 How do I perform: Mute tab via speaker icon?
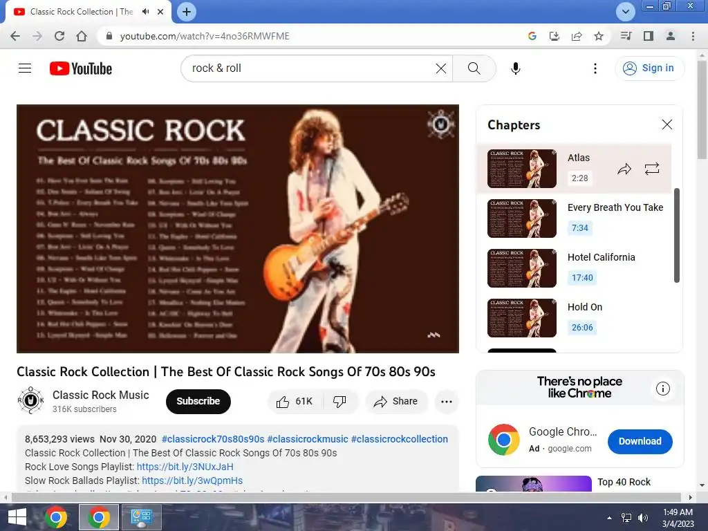click(x=145, y=12)
